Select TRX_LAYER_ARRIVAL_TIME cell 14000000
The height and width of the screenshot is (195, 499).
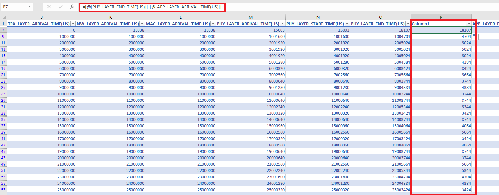[42, 119]
